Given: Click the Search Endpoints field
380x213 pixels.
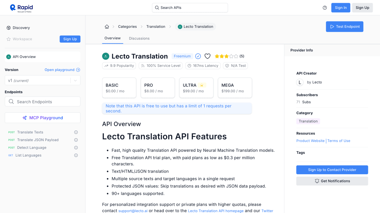Looking at the screenshot, I should 42,102.
